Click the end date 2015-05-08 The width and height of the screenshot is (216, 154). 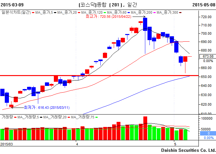tap(204, 5)
